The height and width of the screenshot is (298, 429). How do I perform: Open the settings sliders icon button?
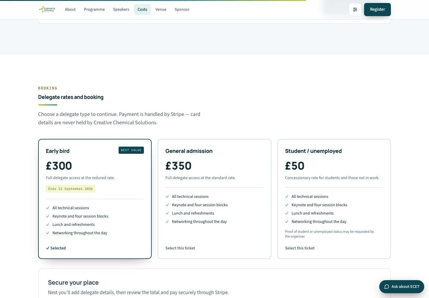(355, 10)
